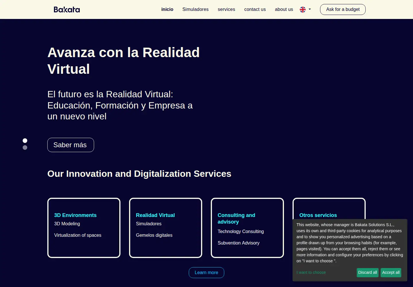413x287 pixels.
Task: Open the contact us page
Action: click(x=255, y=9)
